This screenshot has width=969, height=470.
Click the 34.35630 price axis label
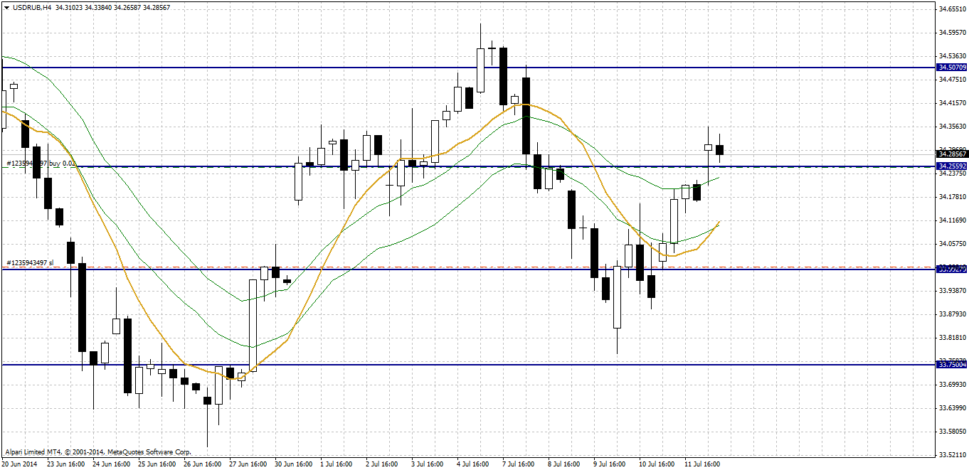pyautogui.click(x=953, y=127)
